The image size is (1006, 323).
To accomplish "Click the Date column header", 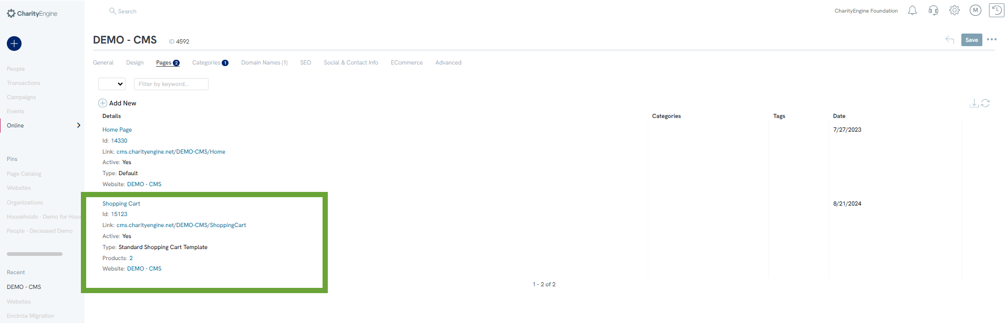I will pyautogui.click(x=839, y=116).
